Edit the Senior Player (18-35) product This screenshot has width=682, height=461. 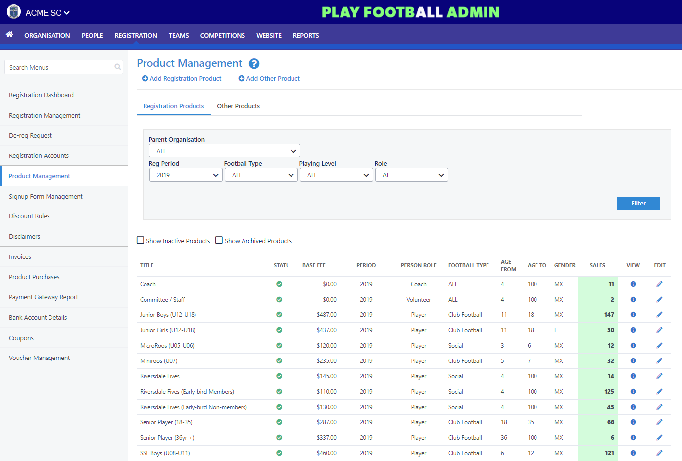[x=659, y=422]
